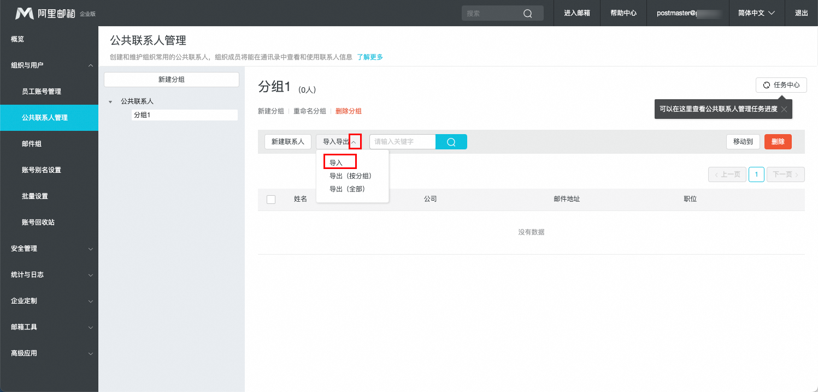Select 分组1 in the group tree
This screenshot has width=818, height=392.
click(142, 115)
